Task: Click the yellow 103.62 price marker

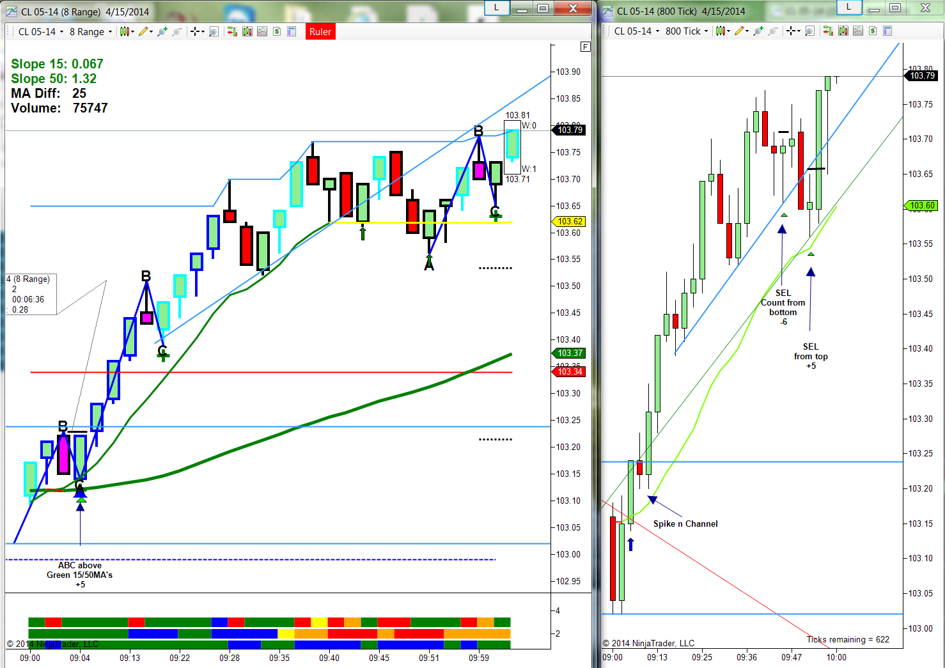Action: (x=568, y=221)
